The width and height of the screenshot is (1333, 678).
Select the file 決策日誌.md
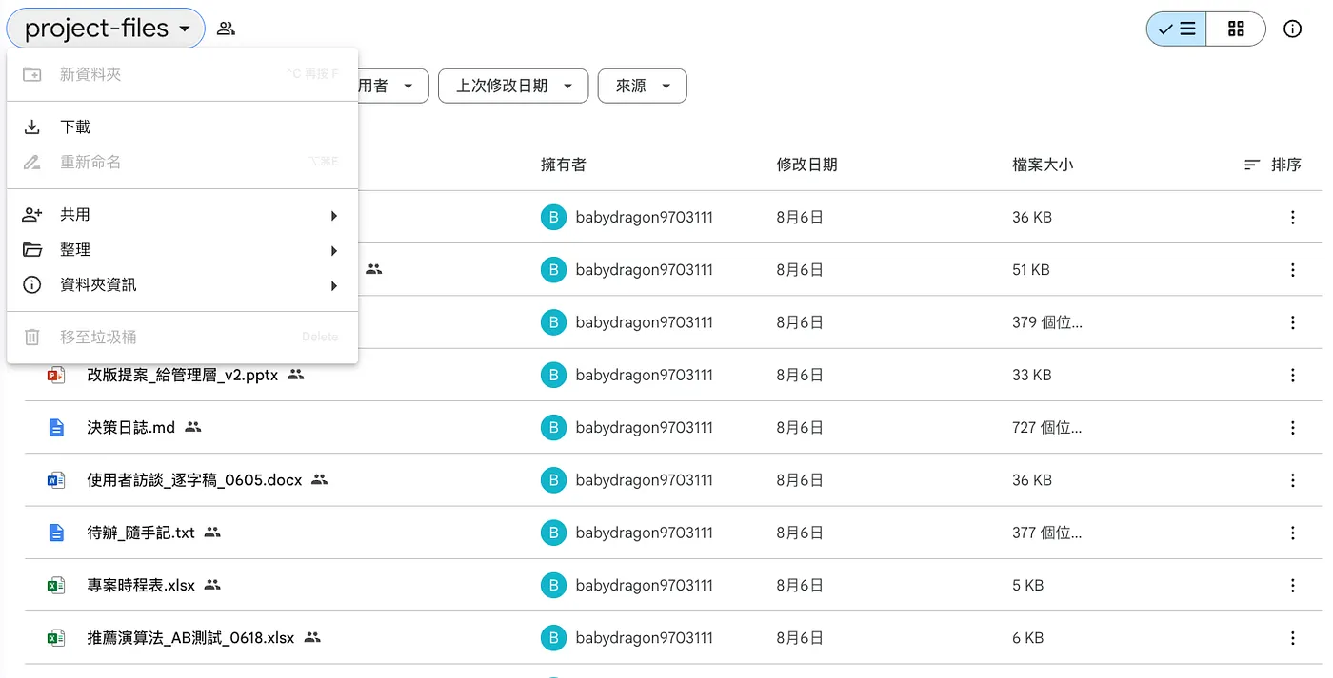click(x=131, y=428)
